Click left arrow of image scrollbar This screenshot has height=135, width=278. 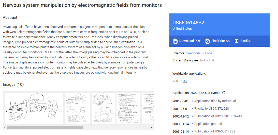coord(5,127)
